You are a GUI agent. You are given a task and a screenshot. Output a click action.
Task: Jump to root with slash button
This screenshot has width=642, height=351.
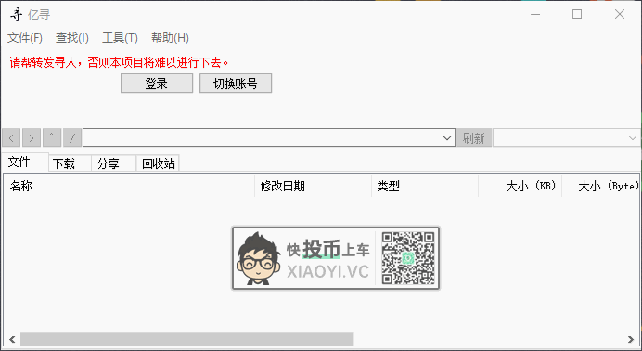tap(72, 138)
